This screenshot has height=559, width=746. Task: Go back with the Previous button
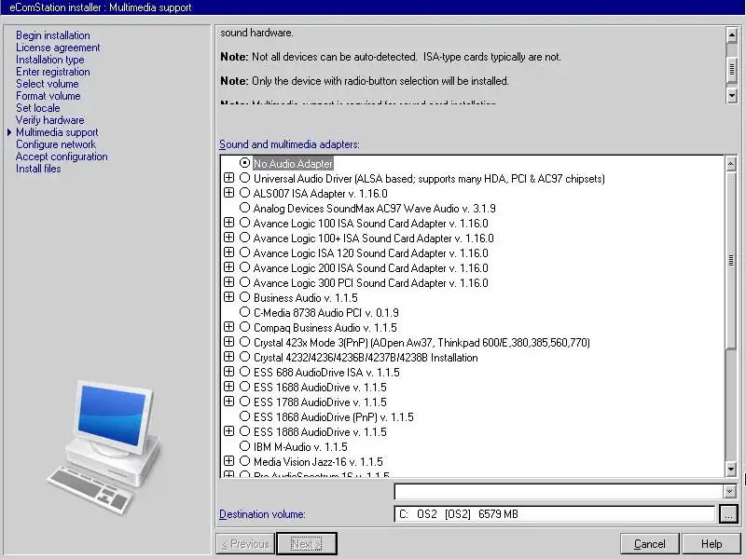(x=245, y=544)
